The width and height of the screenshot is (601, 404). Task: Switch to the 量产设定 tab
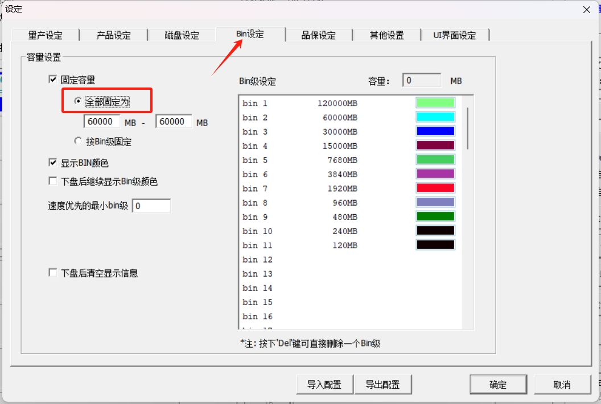click(46, 35)
